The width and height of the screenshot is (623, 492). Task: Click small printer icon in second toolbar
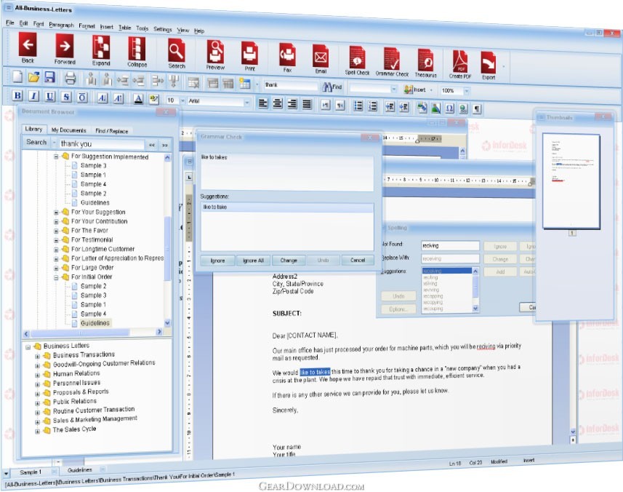pos(71,78)
